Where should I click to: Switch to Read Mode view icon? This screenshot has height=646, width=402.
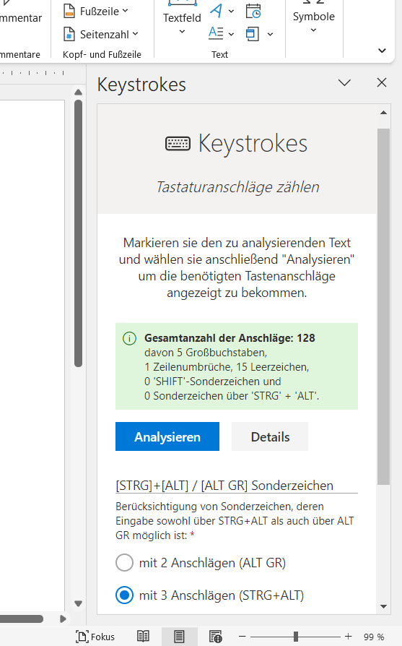pyautogui.click(x=143, y=637)
